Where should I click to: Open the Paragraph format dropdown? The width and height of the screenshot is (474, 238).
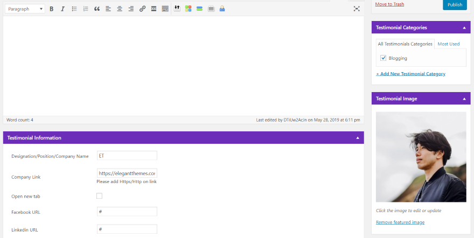click(x=25, y=9)
